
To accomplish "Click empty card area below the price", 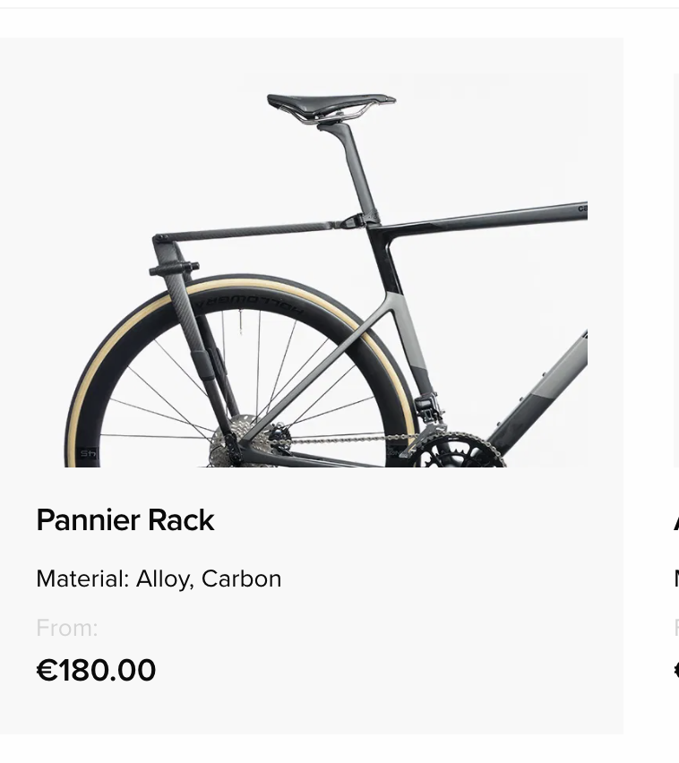I will (x=312, y=710).
